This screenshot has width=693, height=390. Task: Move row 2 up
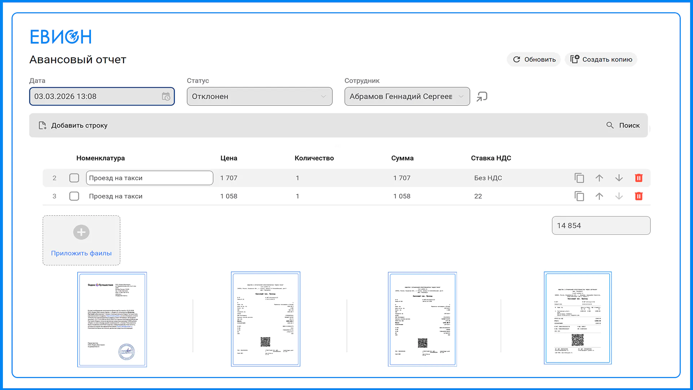[599, 178]
